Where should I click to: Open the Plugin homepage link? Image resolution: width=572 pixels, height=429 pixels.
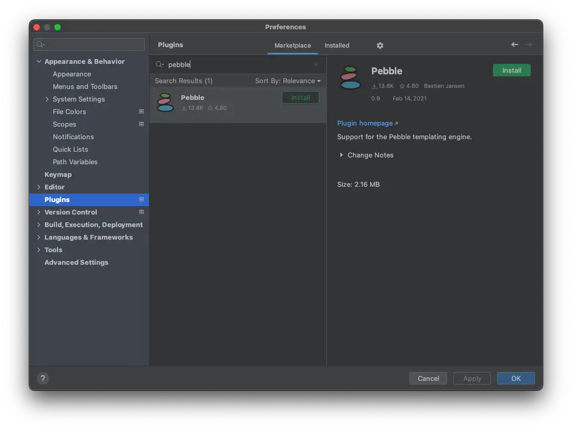pyautogui.click(x=368, y=123)
